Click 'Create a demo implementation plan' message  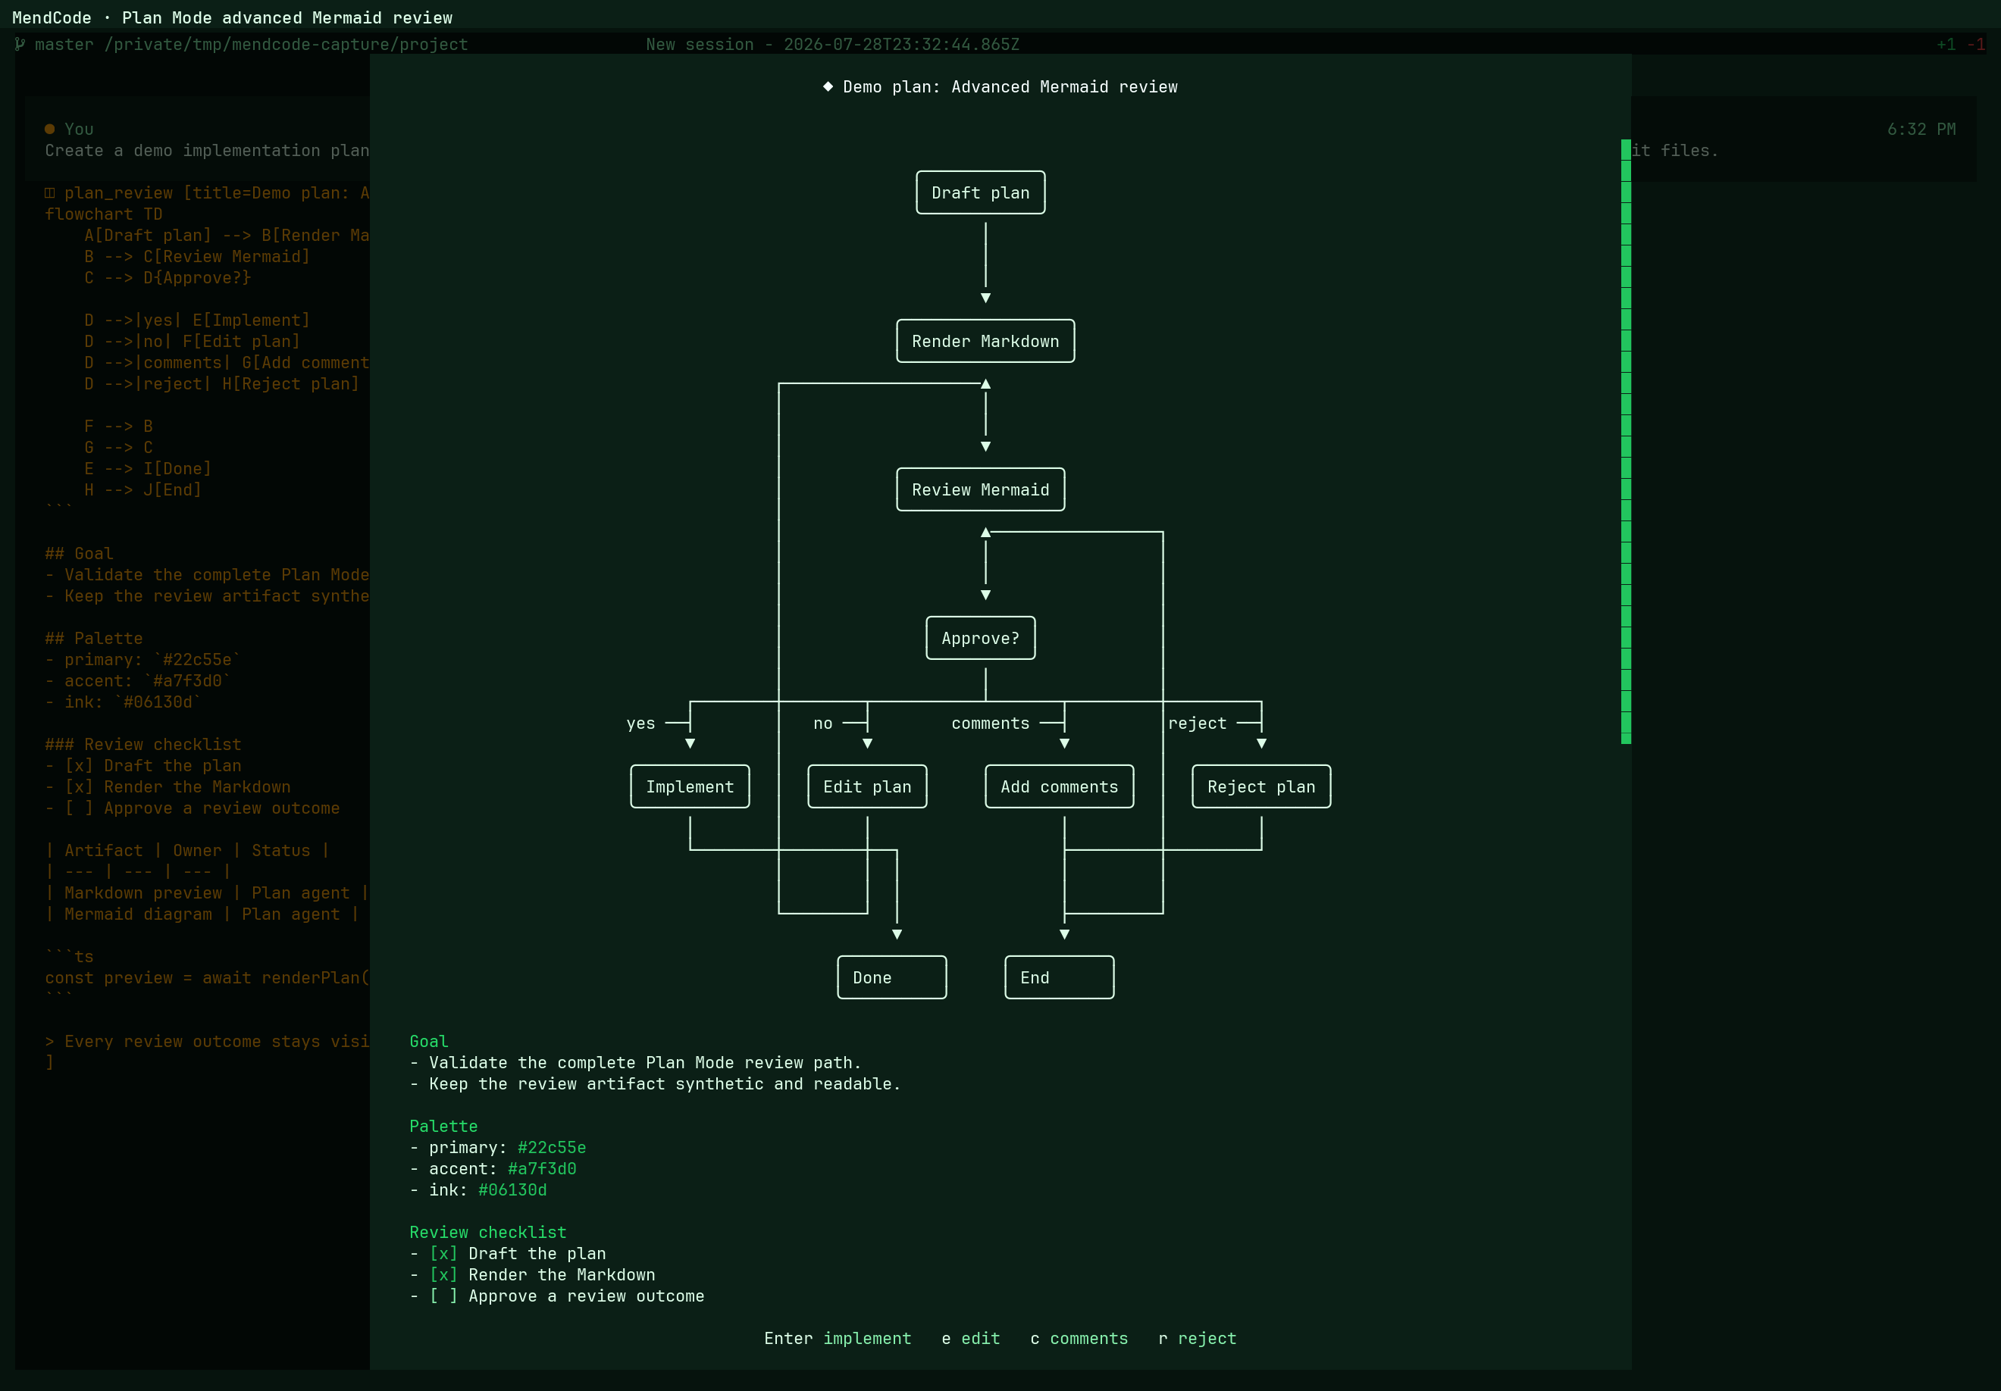pyautogui.click(x=208, y=151)
